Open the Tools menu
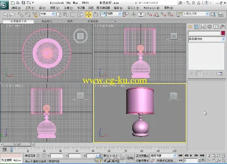The height and width of the screenshot is (164, 227). pos(30,8)
